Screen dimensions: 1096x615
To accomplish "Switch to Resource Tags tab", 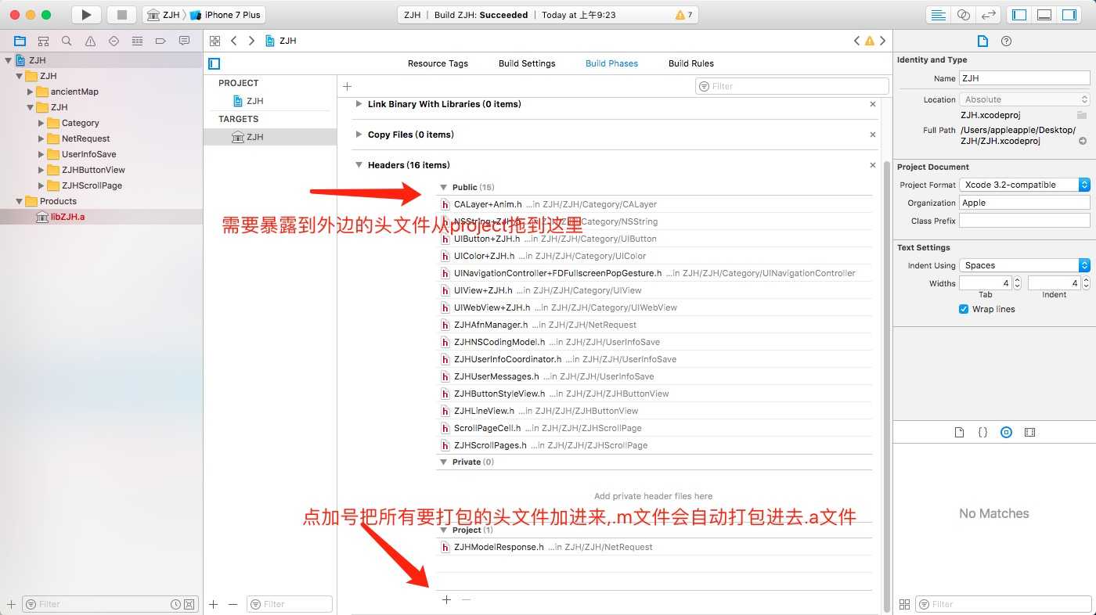I will click(x=438, y=63).
